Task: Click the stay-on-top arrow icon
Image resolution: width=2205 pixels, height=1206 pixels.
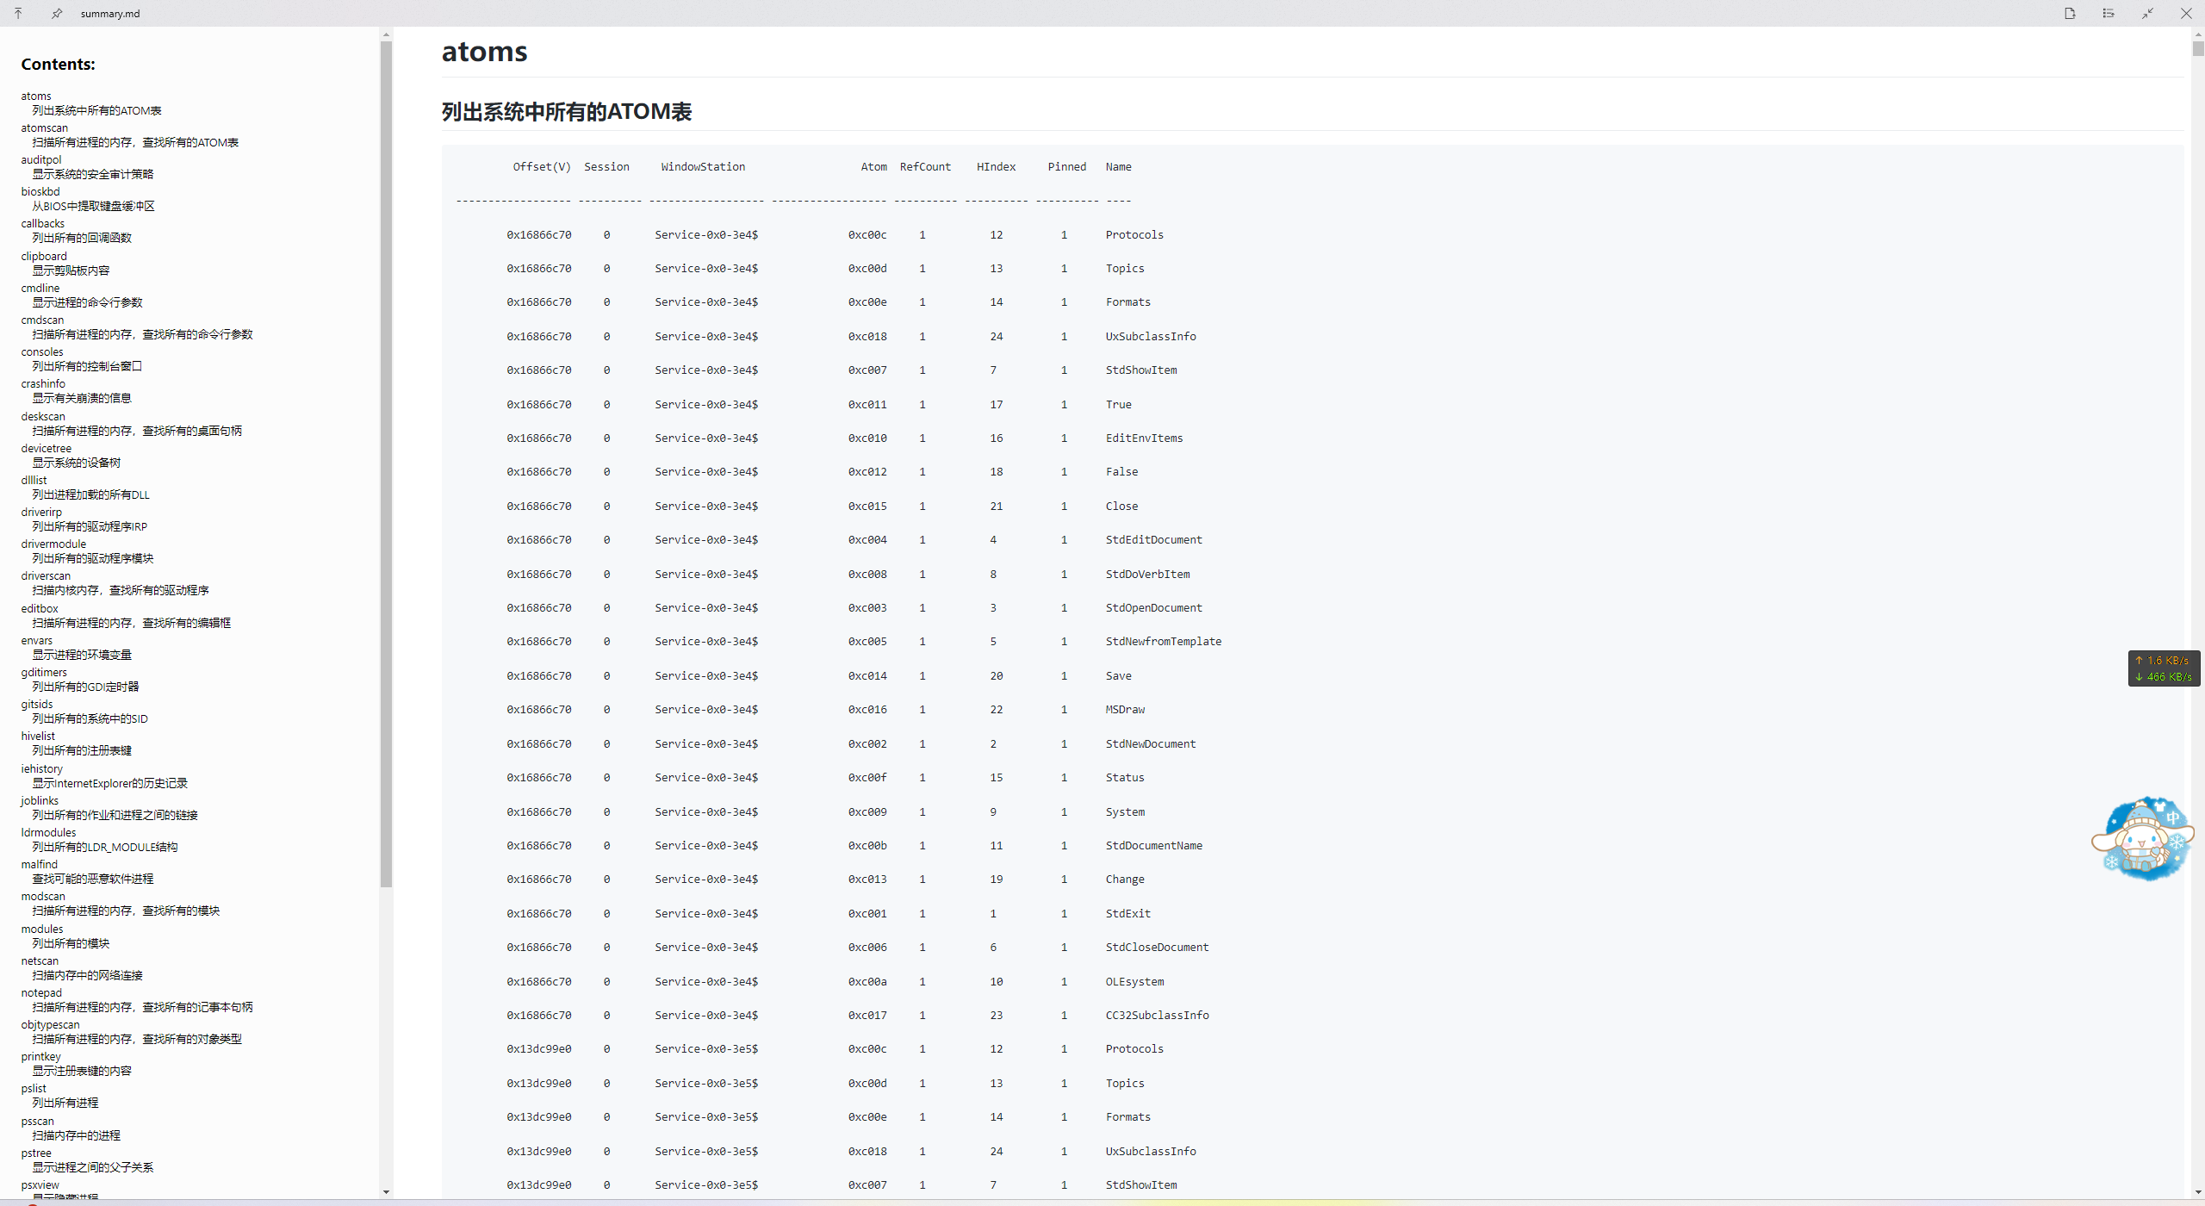Action: tap(18, 13)
